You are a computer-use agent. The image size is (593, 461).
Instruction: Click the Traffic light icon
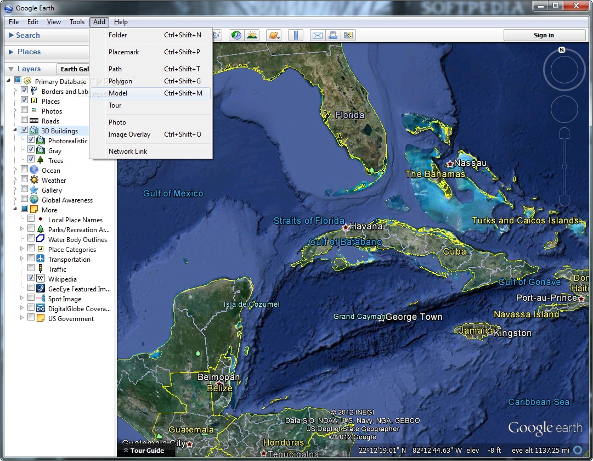pyautogui.click(x=41, y=269)
